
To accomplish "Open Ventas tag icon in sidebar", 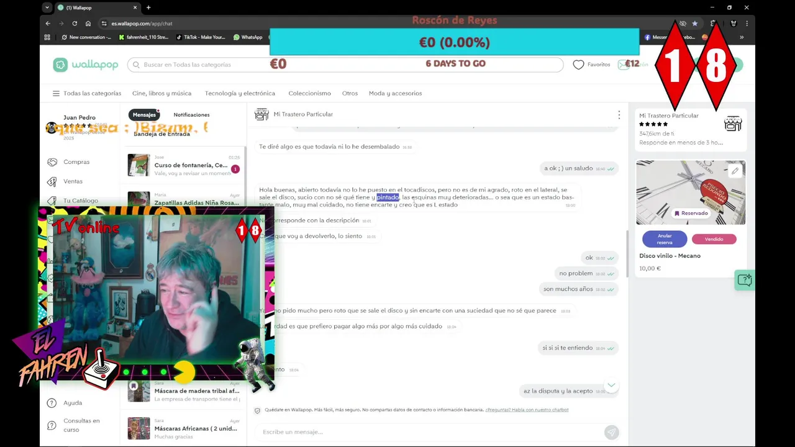I will tap(52, 181).
